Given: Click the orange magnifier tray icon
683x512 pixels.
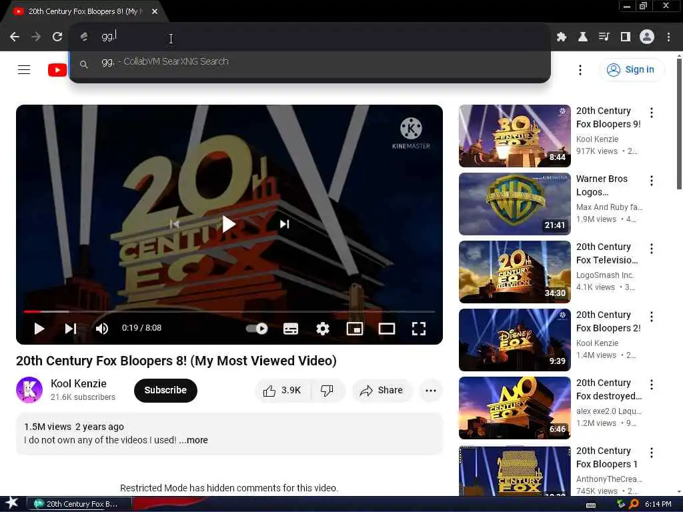Looking at the screenshot, I should (x=634, y=504).
